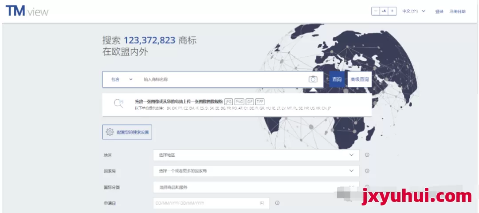The width and height of the screenshot is (479, 213).
Task: Open 高级查询 advanced search
Action: [x=360, y=79]
